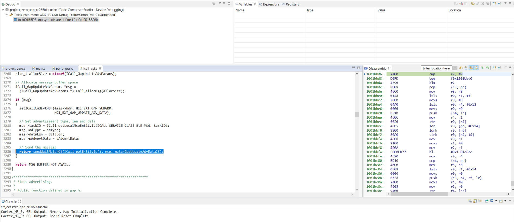Switch to the Expressions tab
The height and width of the screenshot is (222, 514).
pos(269,4)
